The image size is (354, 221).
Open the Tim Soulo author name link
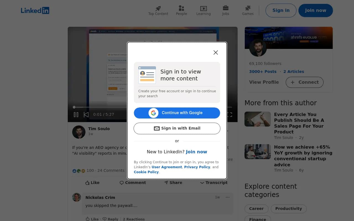[x=99, y=129]
